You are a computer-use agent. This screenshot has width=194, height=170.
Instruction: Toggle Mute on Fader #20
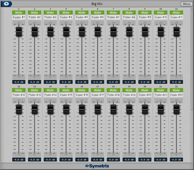(x=145, y=90)
